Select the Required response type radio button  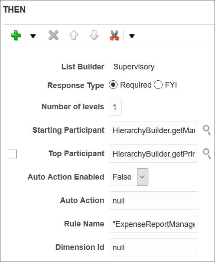pos(113,85)
